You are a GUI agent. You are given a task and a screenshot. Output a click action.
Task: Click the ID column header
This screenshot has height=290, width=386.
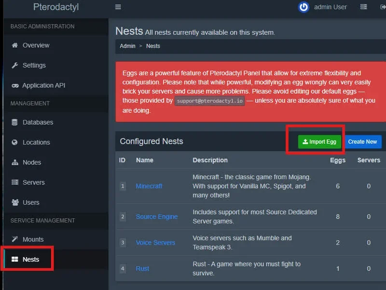click(x=122, y=160)
